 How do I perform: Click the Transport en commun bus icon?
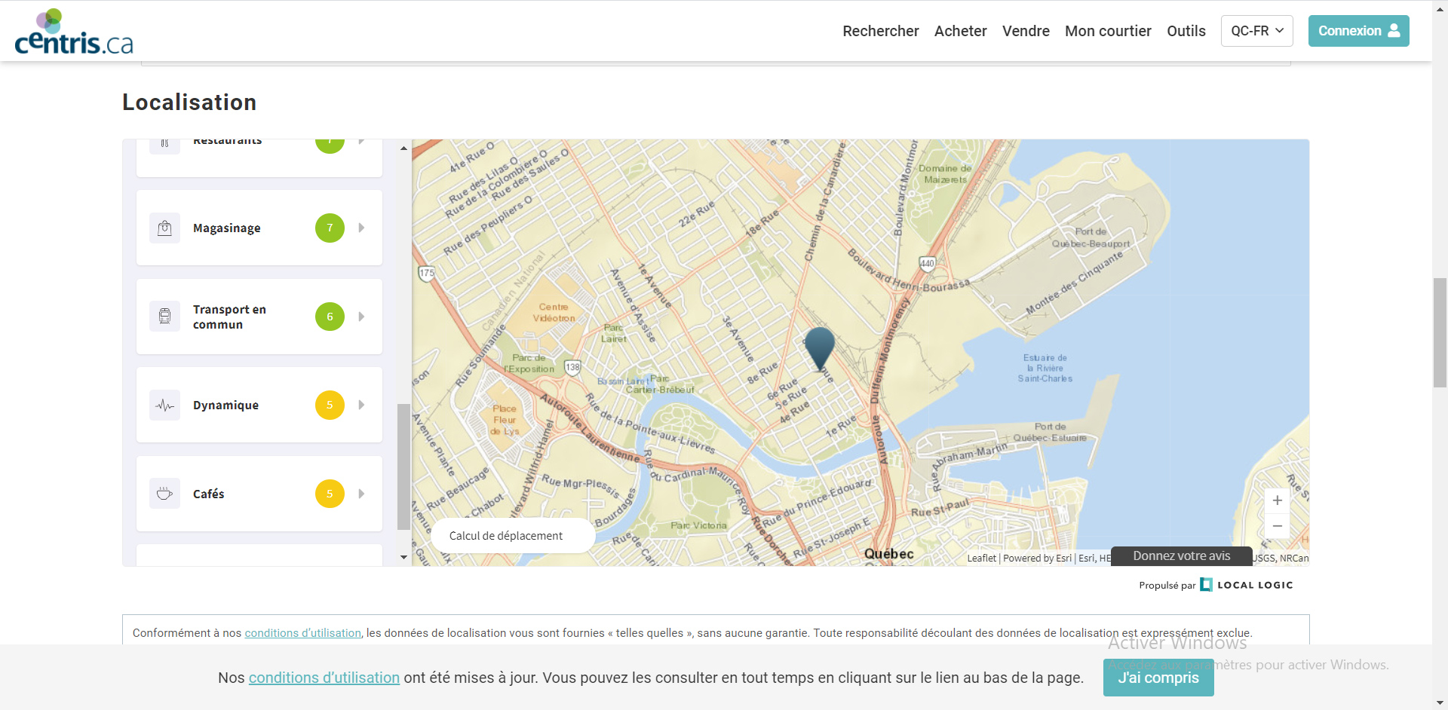pyautogui.click(x=164, y=317)
